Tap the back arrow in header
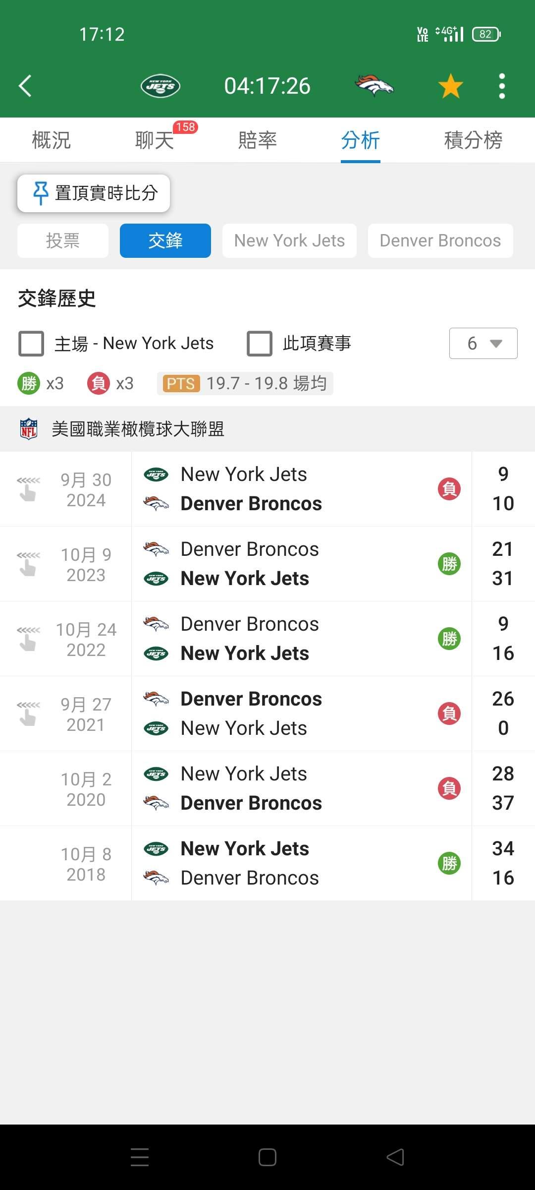This screenshot has height=1190, width=535. click(x=26, y=86)
